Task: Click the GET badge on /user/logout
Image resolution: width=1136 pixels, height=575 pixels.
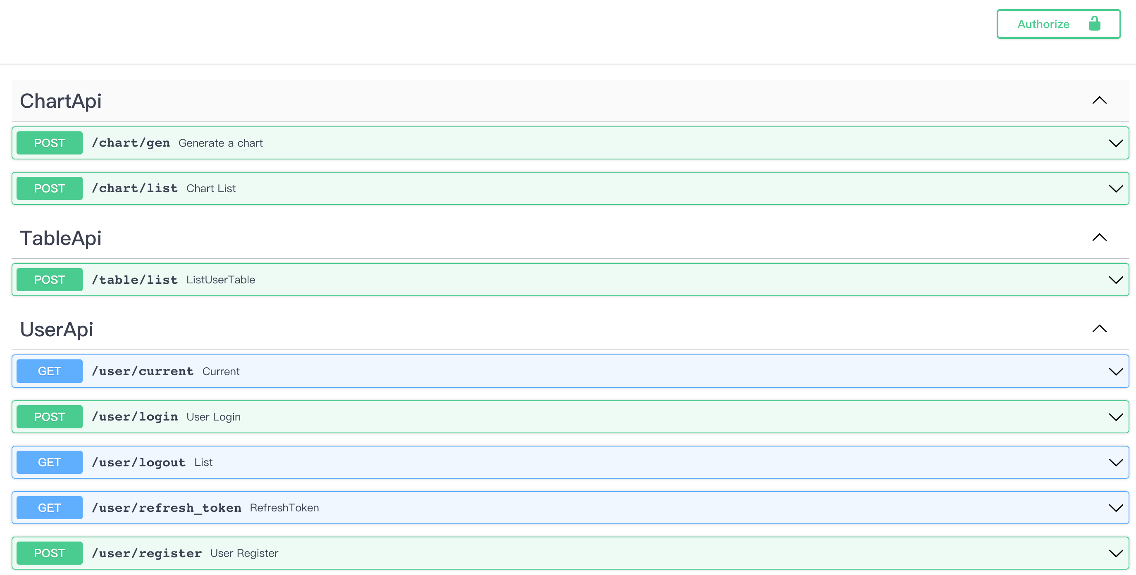Action: 49,462
